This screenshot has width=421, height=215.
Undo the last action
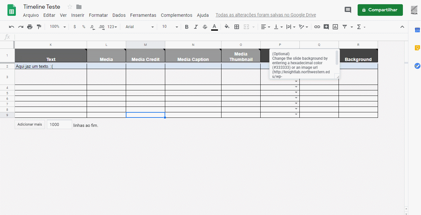(12, 27)
